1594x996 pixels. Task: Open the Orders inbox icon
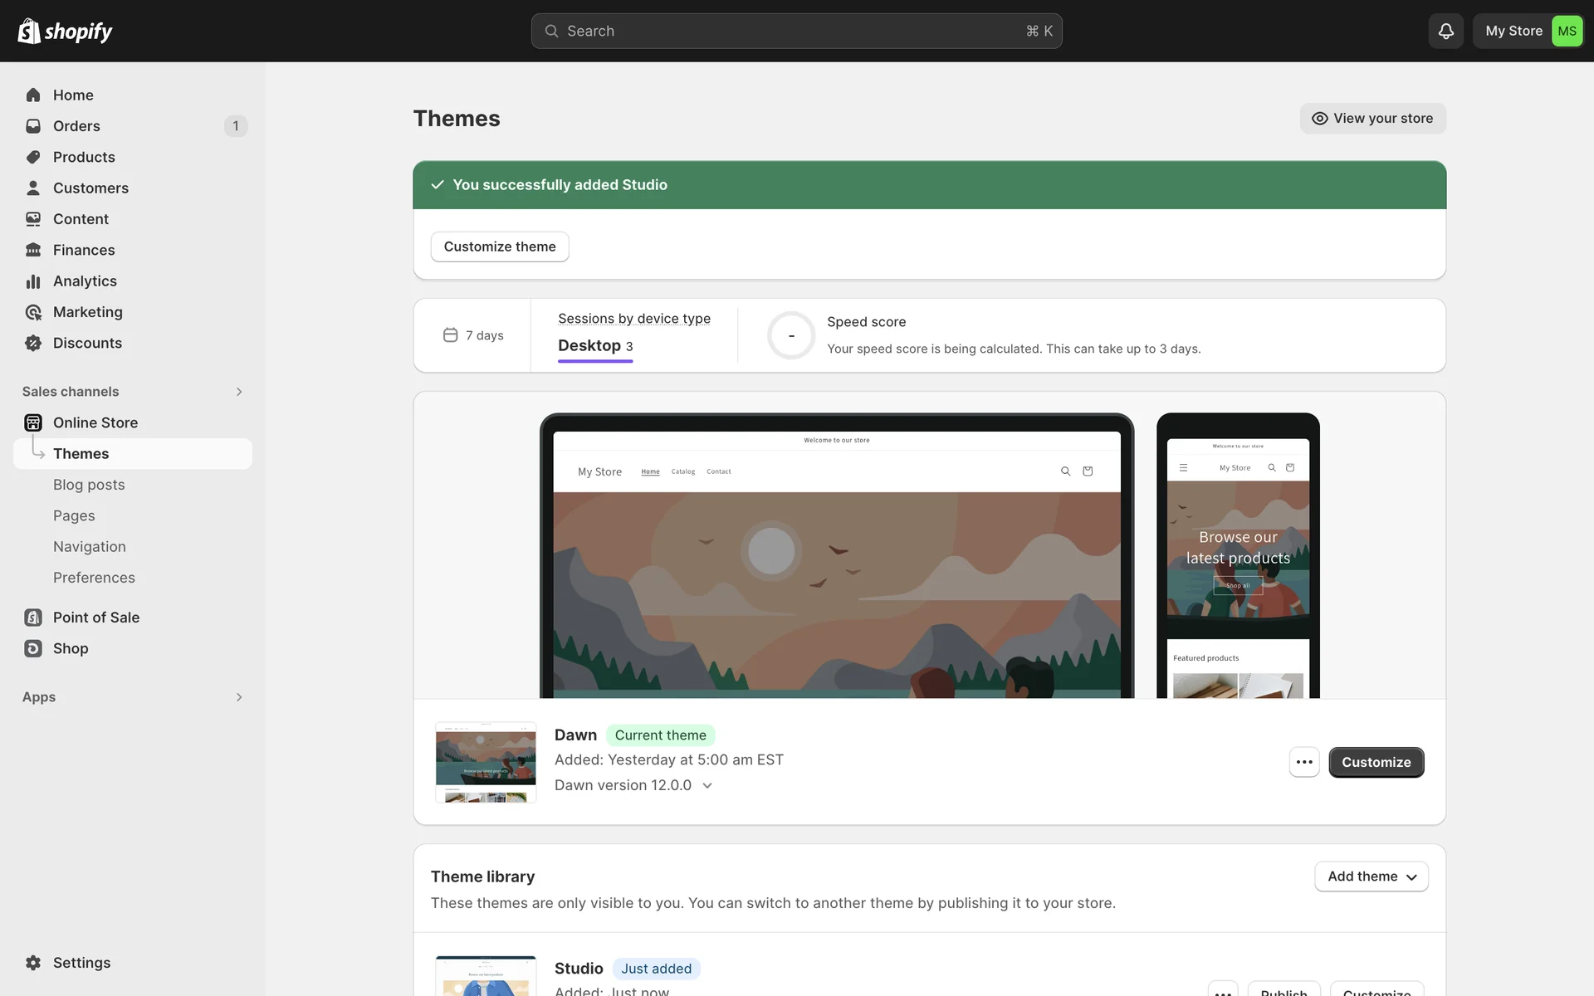[33, 126]
